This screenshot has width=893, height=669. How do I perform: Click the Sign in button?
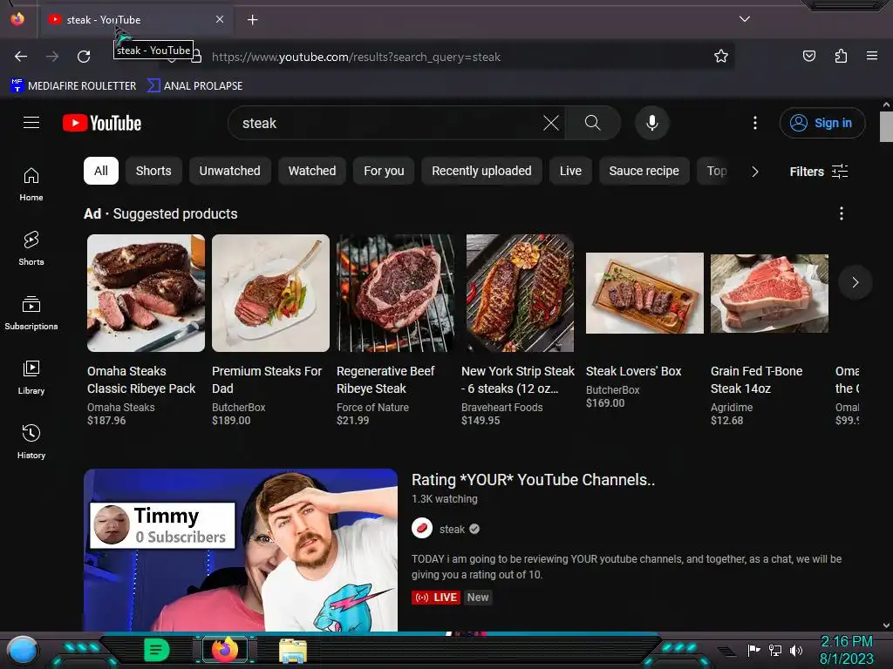(x=822, y=123)
